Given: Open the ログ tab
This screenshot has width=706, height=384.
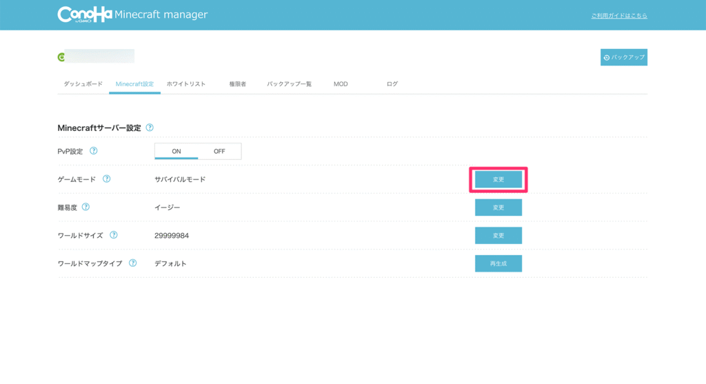Looking at the screenshot, I should [x=392, y=84].
